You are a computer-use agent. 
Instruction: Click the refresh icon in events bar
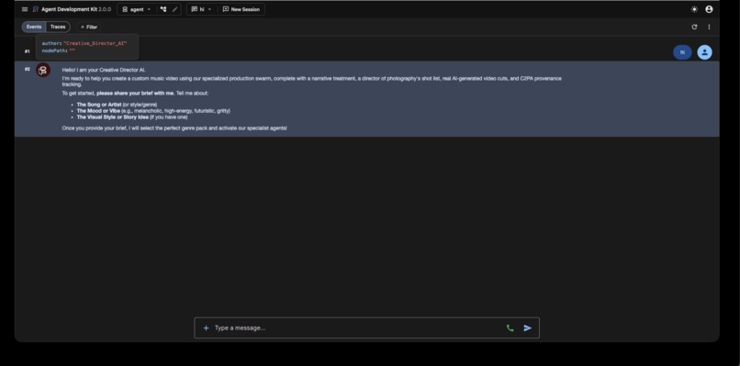[x=694, y=27]
